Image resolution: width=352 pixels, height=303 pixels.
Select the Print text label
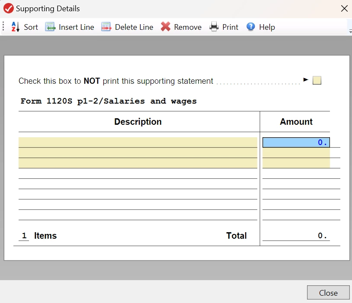tap(230, 27)
